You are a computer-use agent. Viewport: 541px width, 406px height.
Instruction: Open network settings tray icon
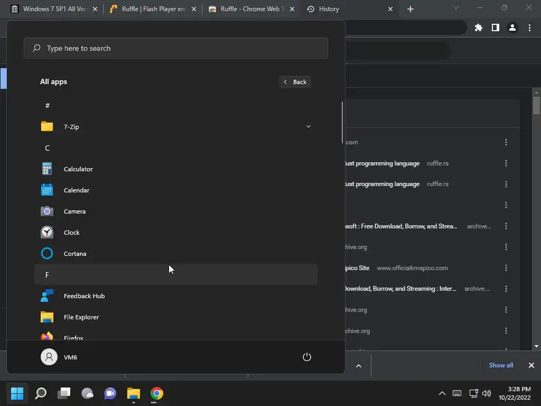(473, 393)
